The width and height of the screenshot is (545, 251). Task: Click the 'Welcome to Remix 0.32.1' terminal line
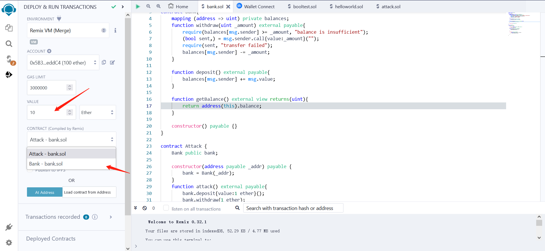click(177, 222)
